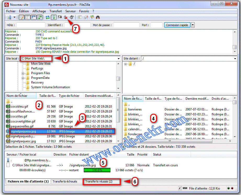This screenshot has height=195, width=241.
Task: Sort local files by Nom de fichier
Action: tap(21, 96)
